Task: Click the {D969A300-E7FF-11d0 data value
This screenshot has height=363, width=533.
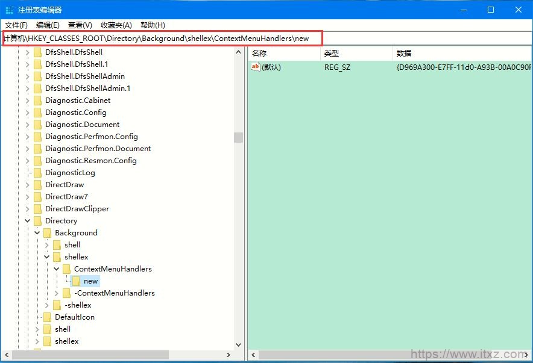Action: [x=463, y=67]
